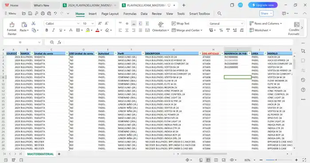Open the Calibri font name dropdown
This screenshot has width=310, height=163.
pyautogui.click(x=78, y=23)
